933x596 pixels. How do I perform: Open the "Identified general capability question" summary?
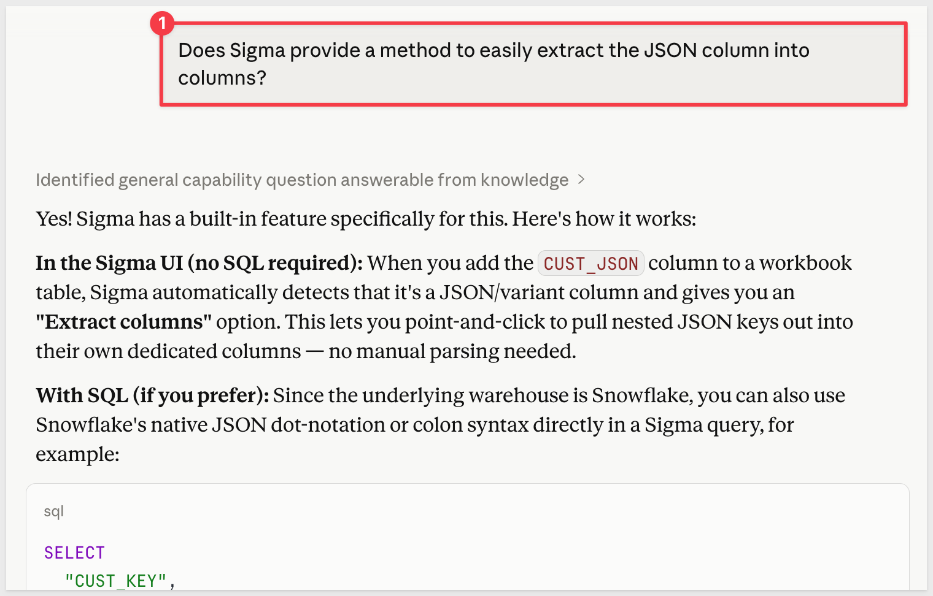pos(302,180)
